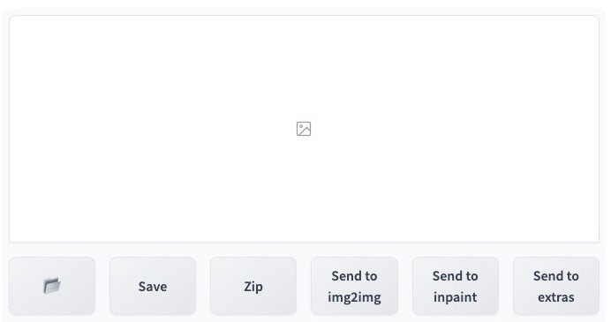This screenshot has height=322, width=611.
Task: Click the button labeled Zip next to Save
Action: [x=253, y=286]
